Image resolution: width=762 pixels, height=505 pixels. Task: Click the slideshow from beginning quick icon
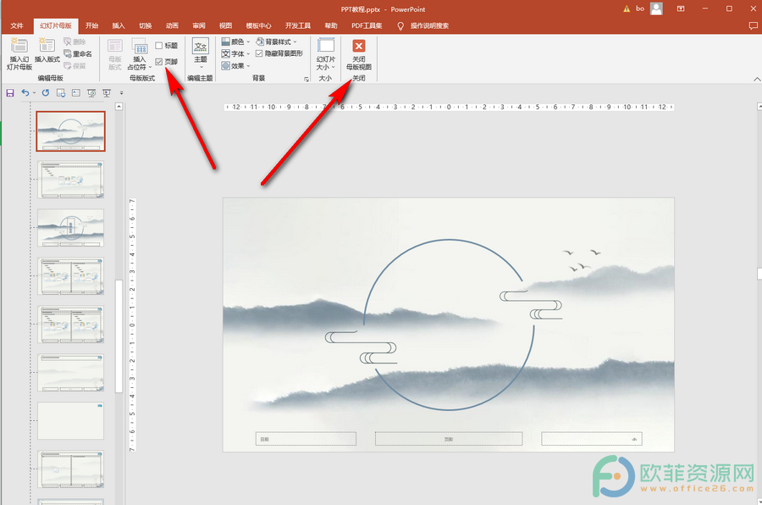coord(91,92)
